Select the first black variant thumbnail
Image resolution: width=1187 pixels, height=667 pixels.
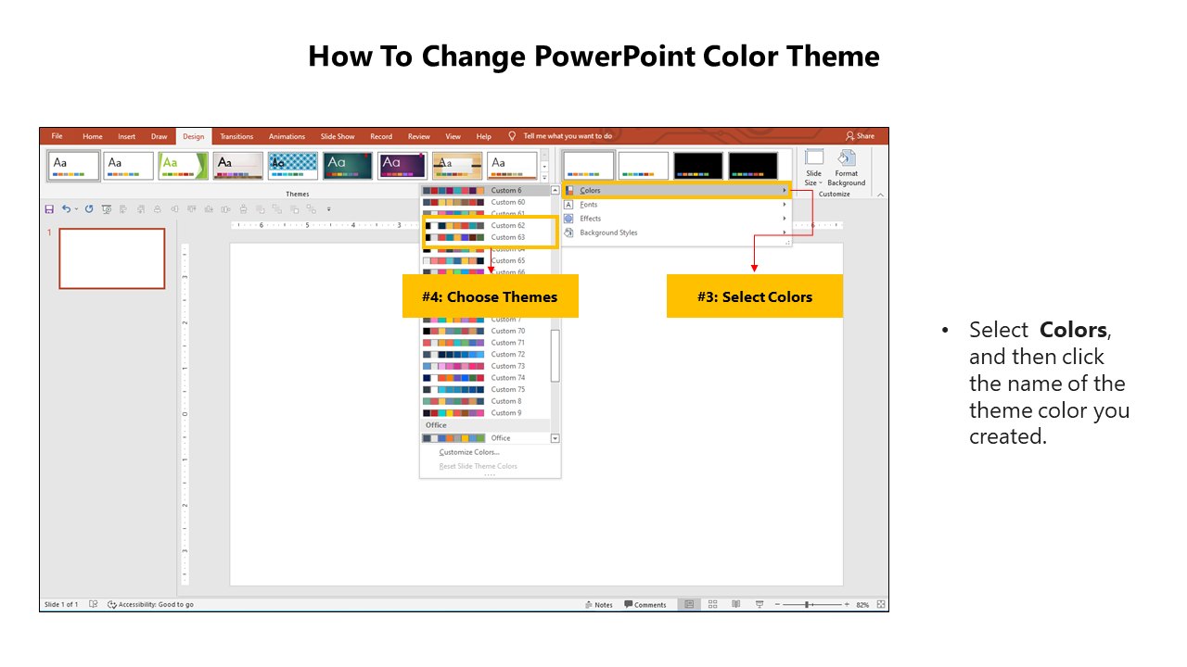point(698,166)
